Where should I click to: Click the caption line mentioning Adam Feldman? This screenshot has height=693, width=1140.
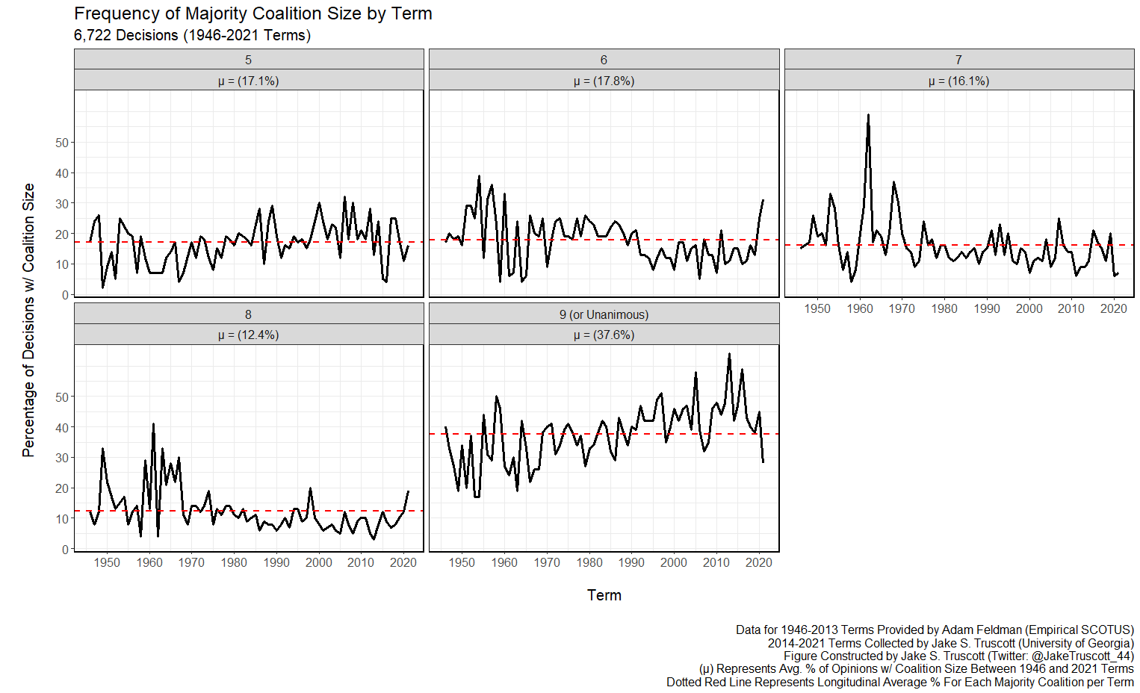point(934,630)
